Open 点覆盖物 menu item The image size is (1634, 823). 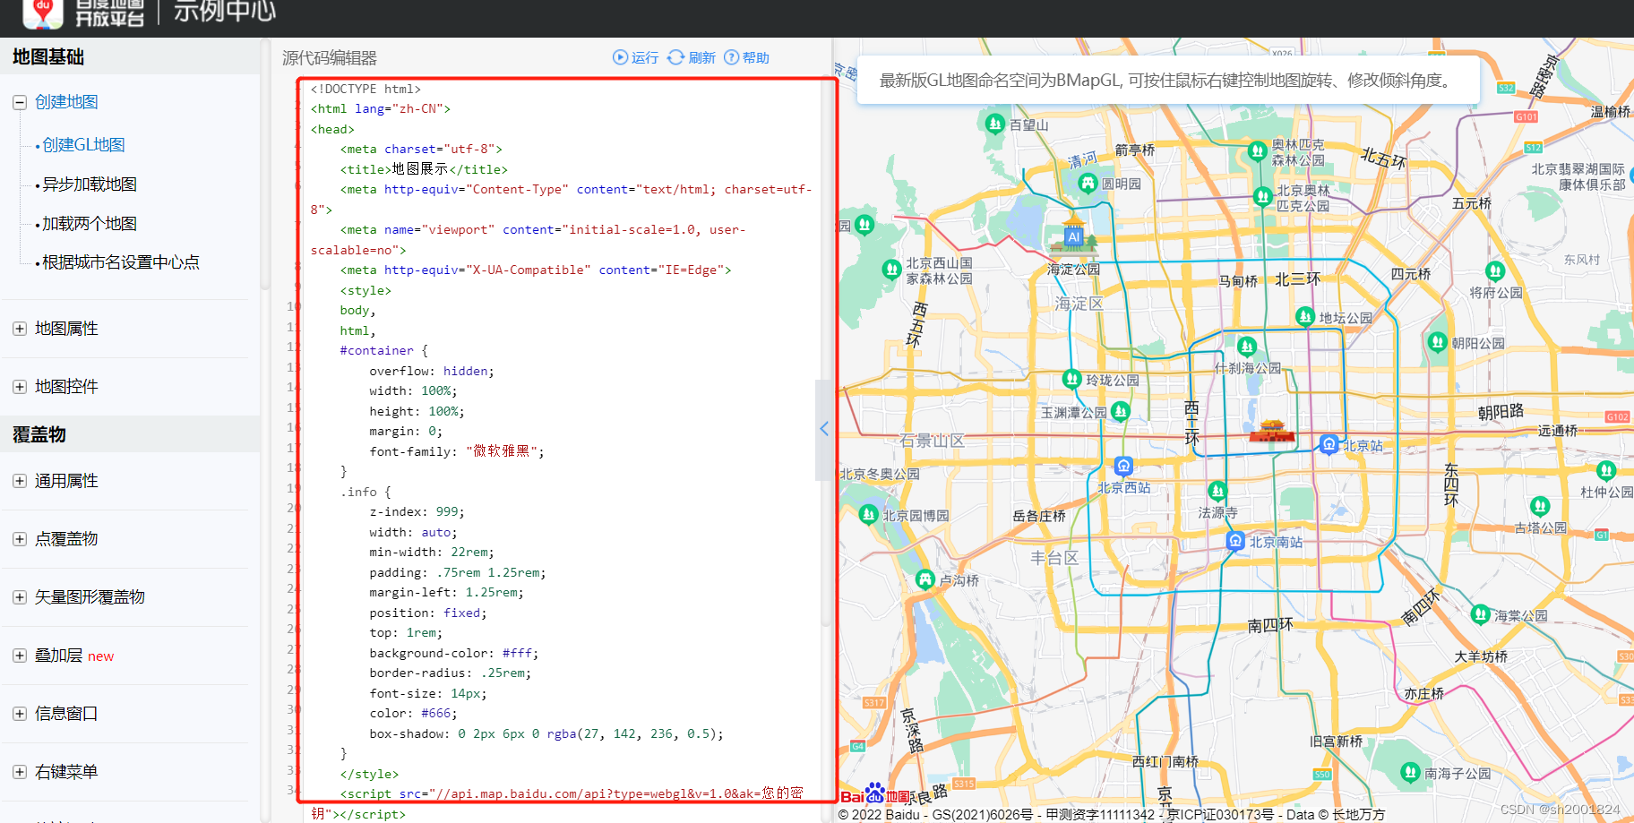pos(66,539)
